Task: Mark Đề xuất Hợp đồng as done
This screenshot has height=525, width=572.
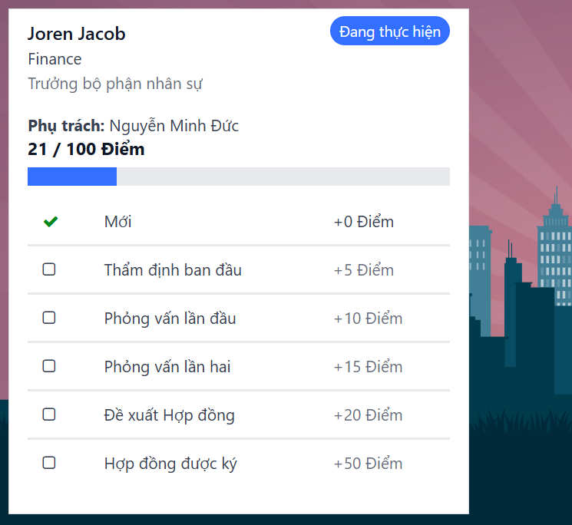Action: coord(49,414)
